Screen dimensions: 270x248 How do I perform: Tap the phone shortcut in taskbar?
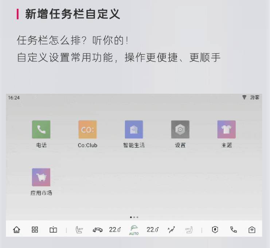click(x=234, y=229)
